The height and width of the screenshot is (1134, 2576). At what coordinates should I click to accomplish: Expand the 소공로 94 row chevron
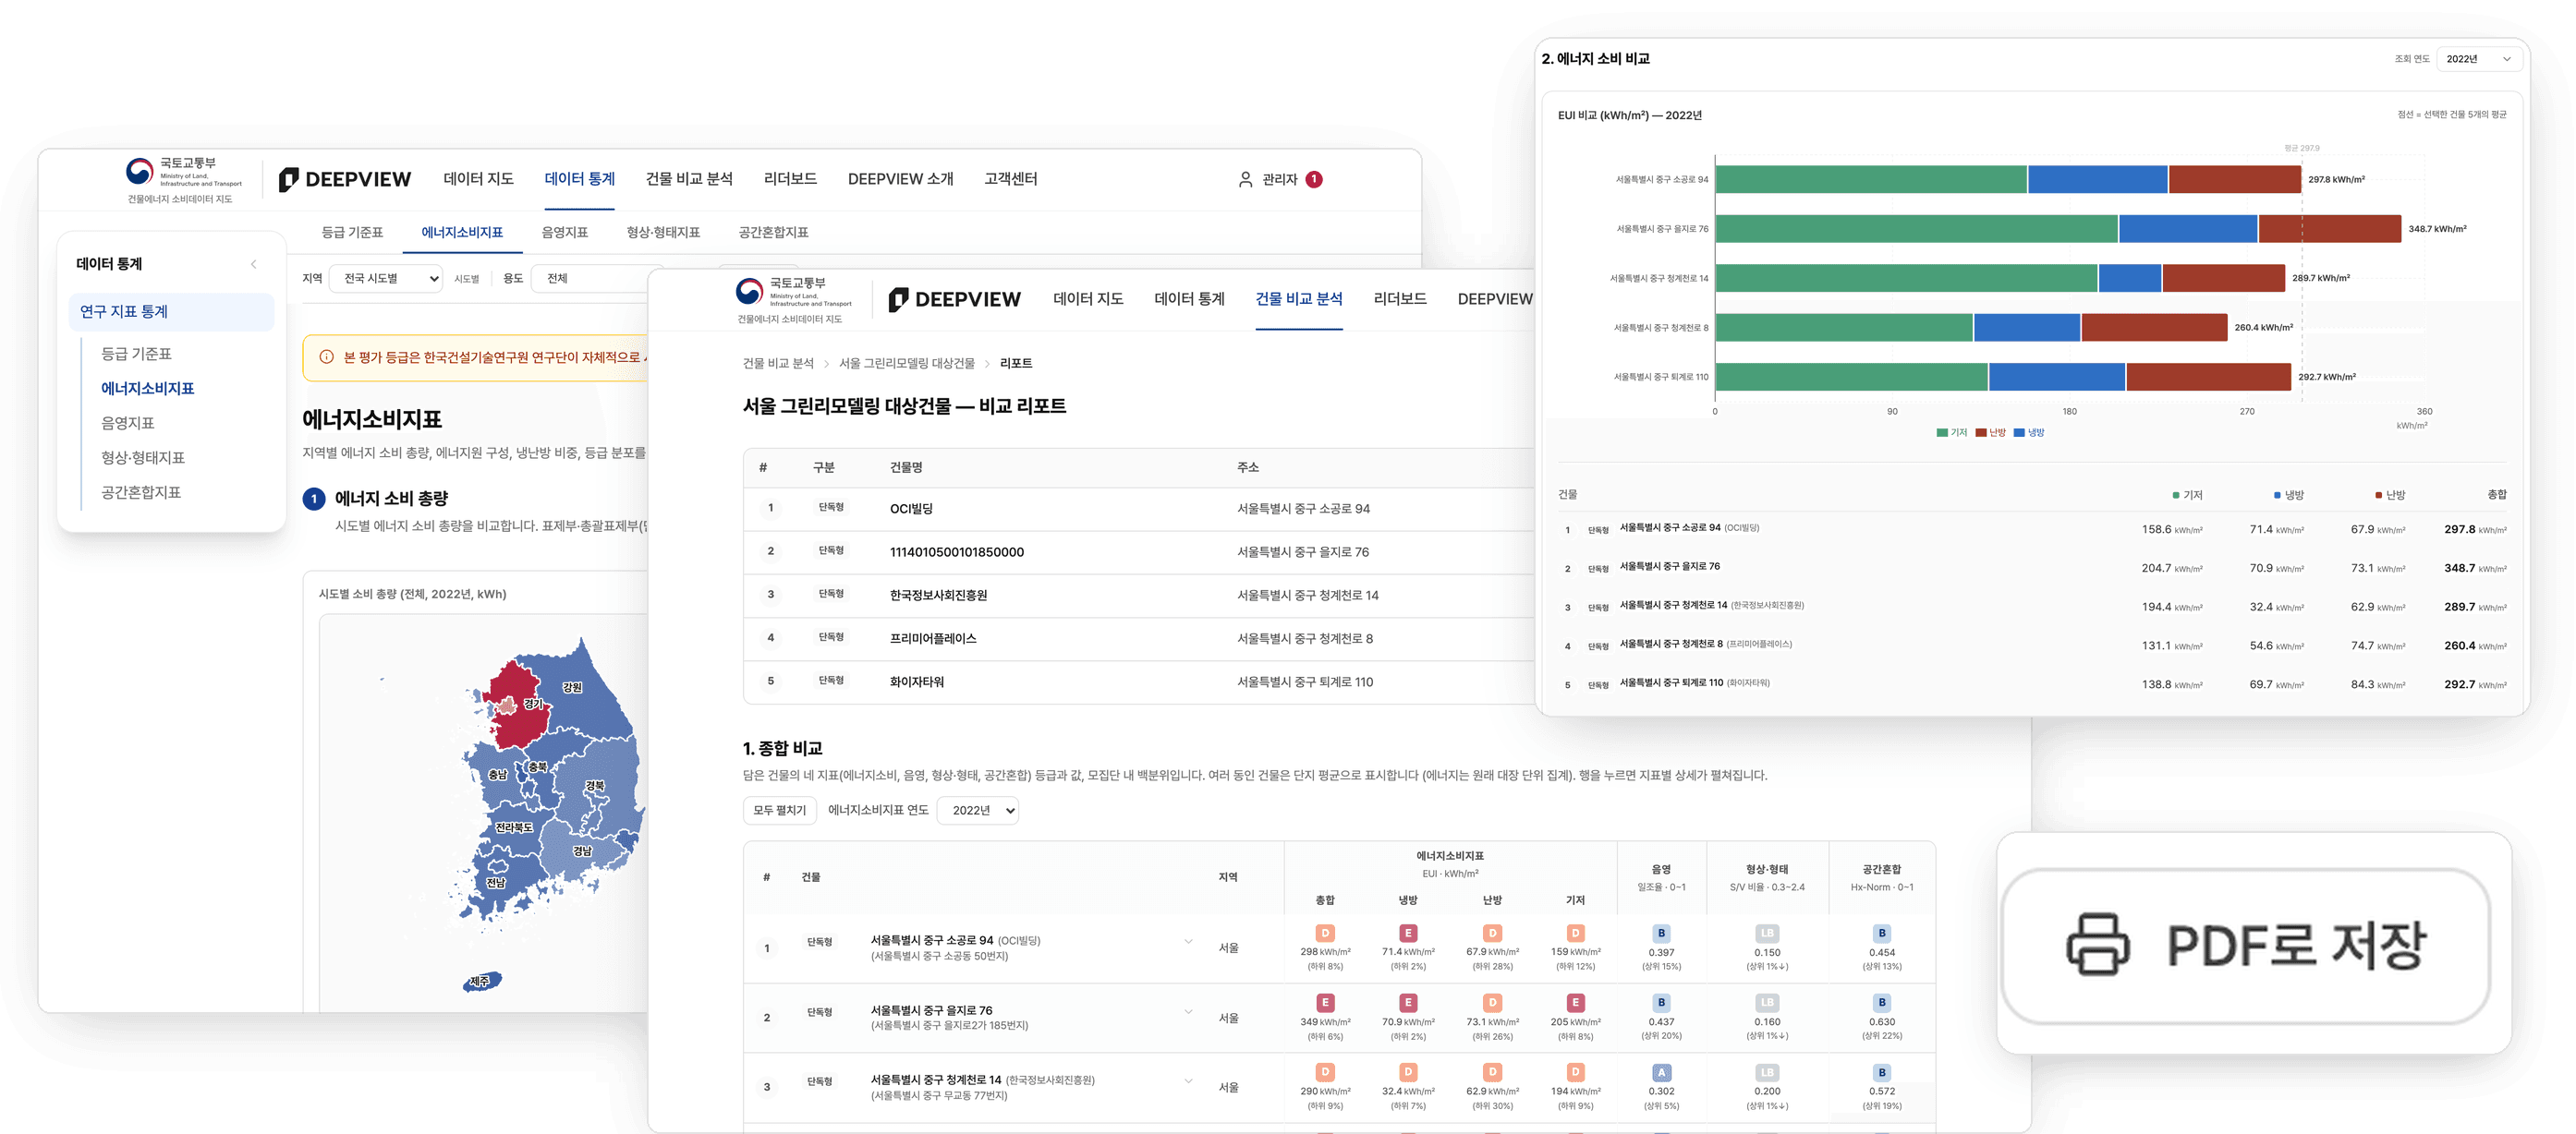(1188, 941)
